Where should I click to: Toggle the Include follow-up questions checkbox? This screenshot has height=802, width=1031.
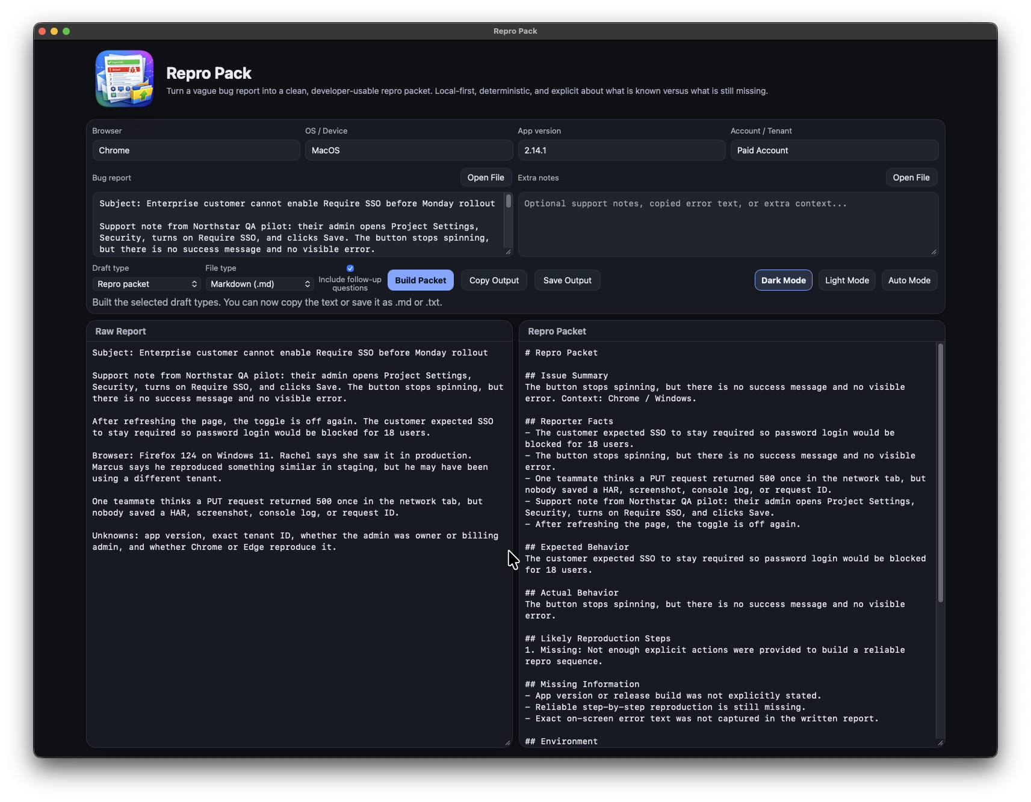pos(350,268)
